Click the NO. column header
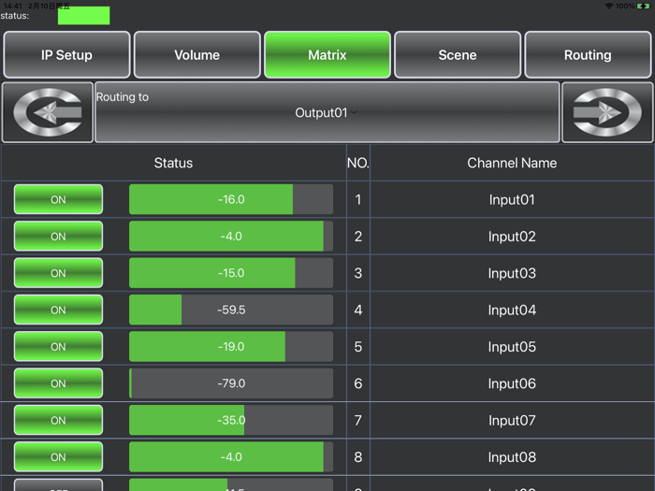This screenshot has height=491, width=655. (358, 163)
